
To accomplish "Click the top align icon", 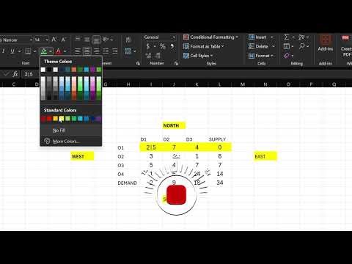I will 78,39.
